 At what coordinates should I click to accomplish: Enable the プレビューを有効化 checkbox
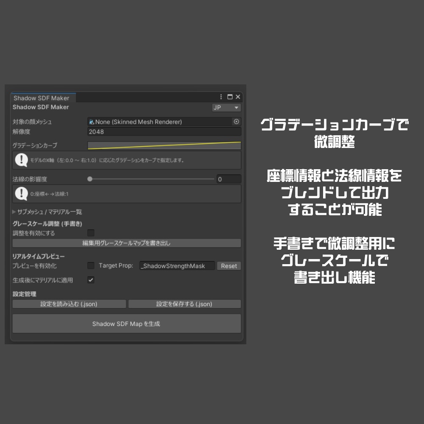coord(90,265)
